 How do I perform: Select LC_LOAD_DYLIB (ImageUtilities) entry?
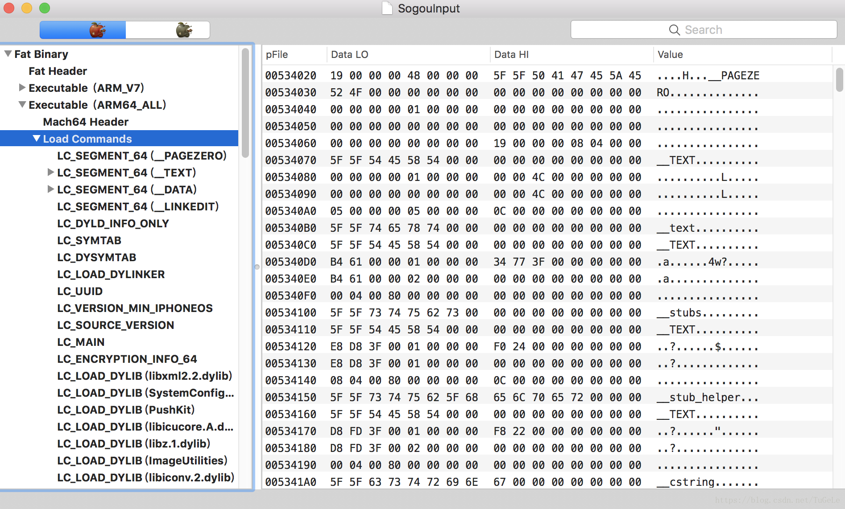point(142,460)
